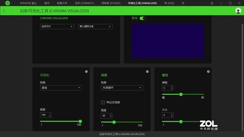Click the 背景 panel heading
The height and width of the screenshot is (137, 244).
[104, 75]
